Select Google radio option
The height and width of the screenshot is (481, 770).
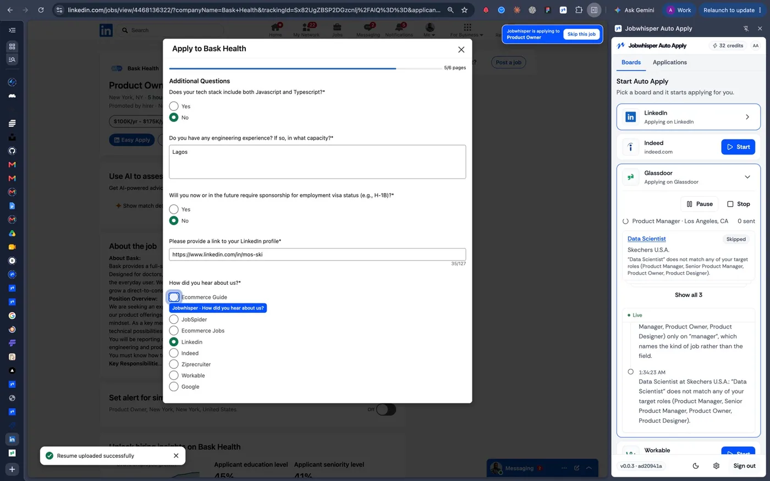pos(174,386)
